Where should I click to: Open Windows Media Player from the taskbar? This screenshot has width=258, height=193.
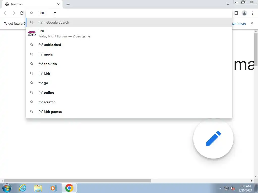[53, 188]
